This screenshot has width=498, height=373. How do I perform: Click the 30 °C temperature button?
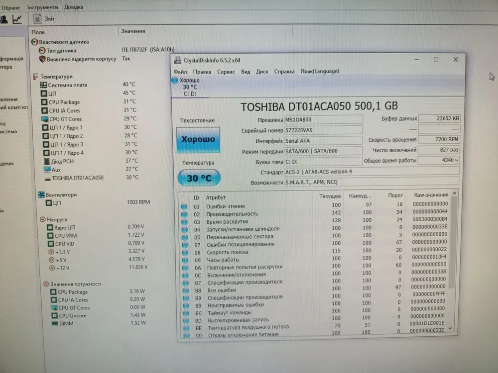(199, 178)
